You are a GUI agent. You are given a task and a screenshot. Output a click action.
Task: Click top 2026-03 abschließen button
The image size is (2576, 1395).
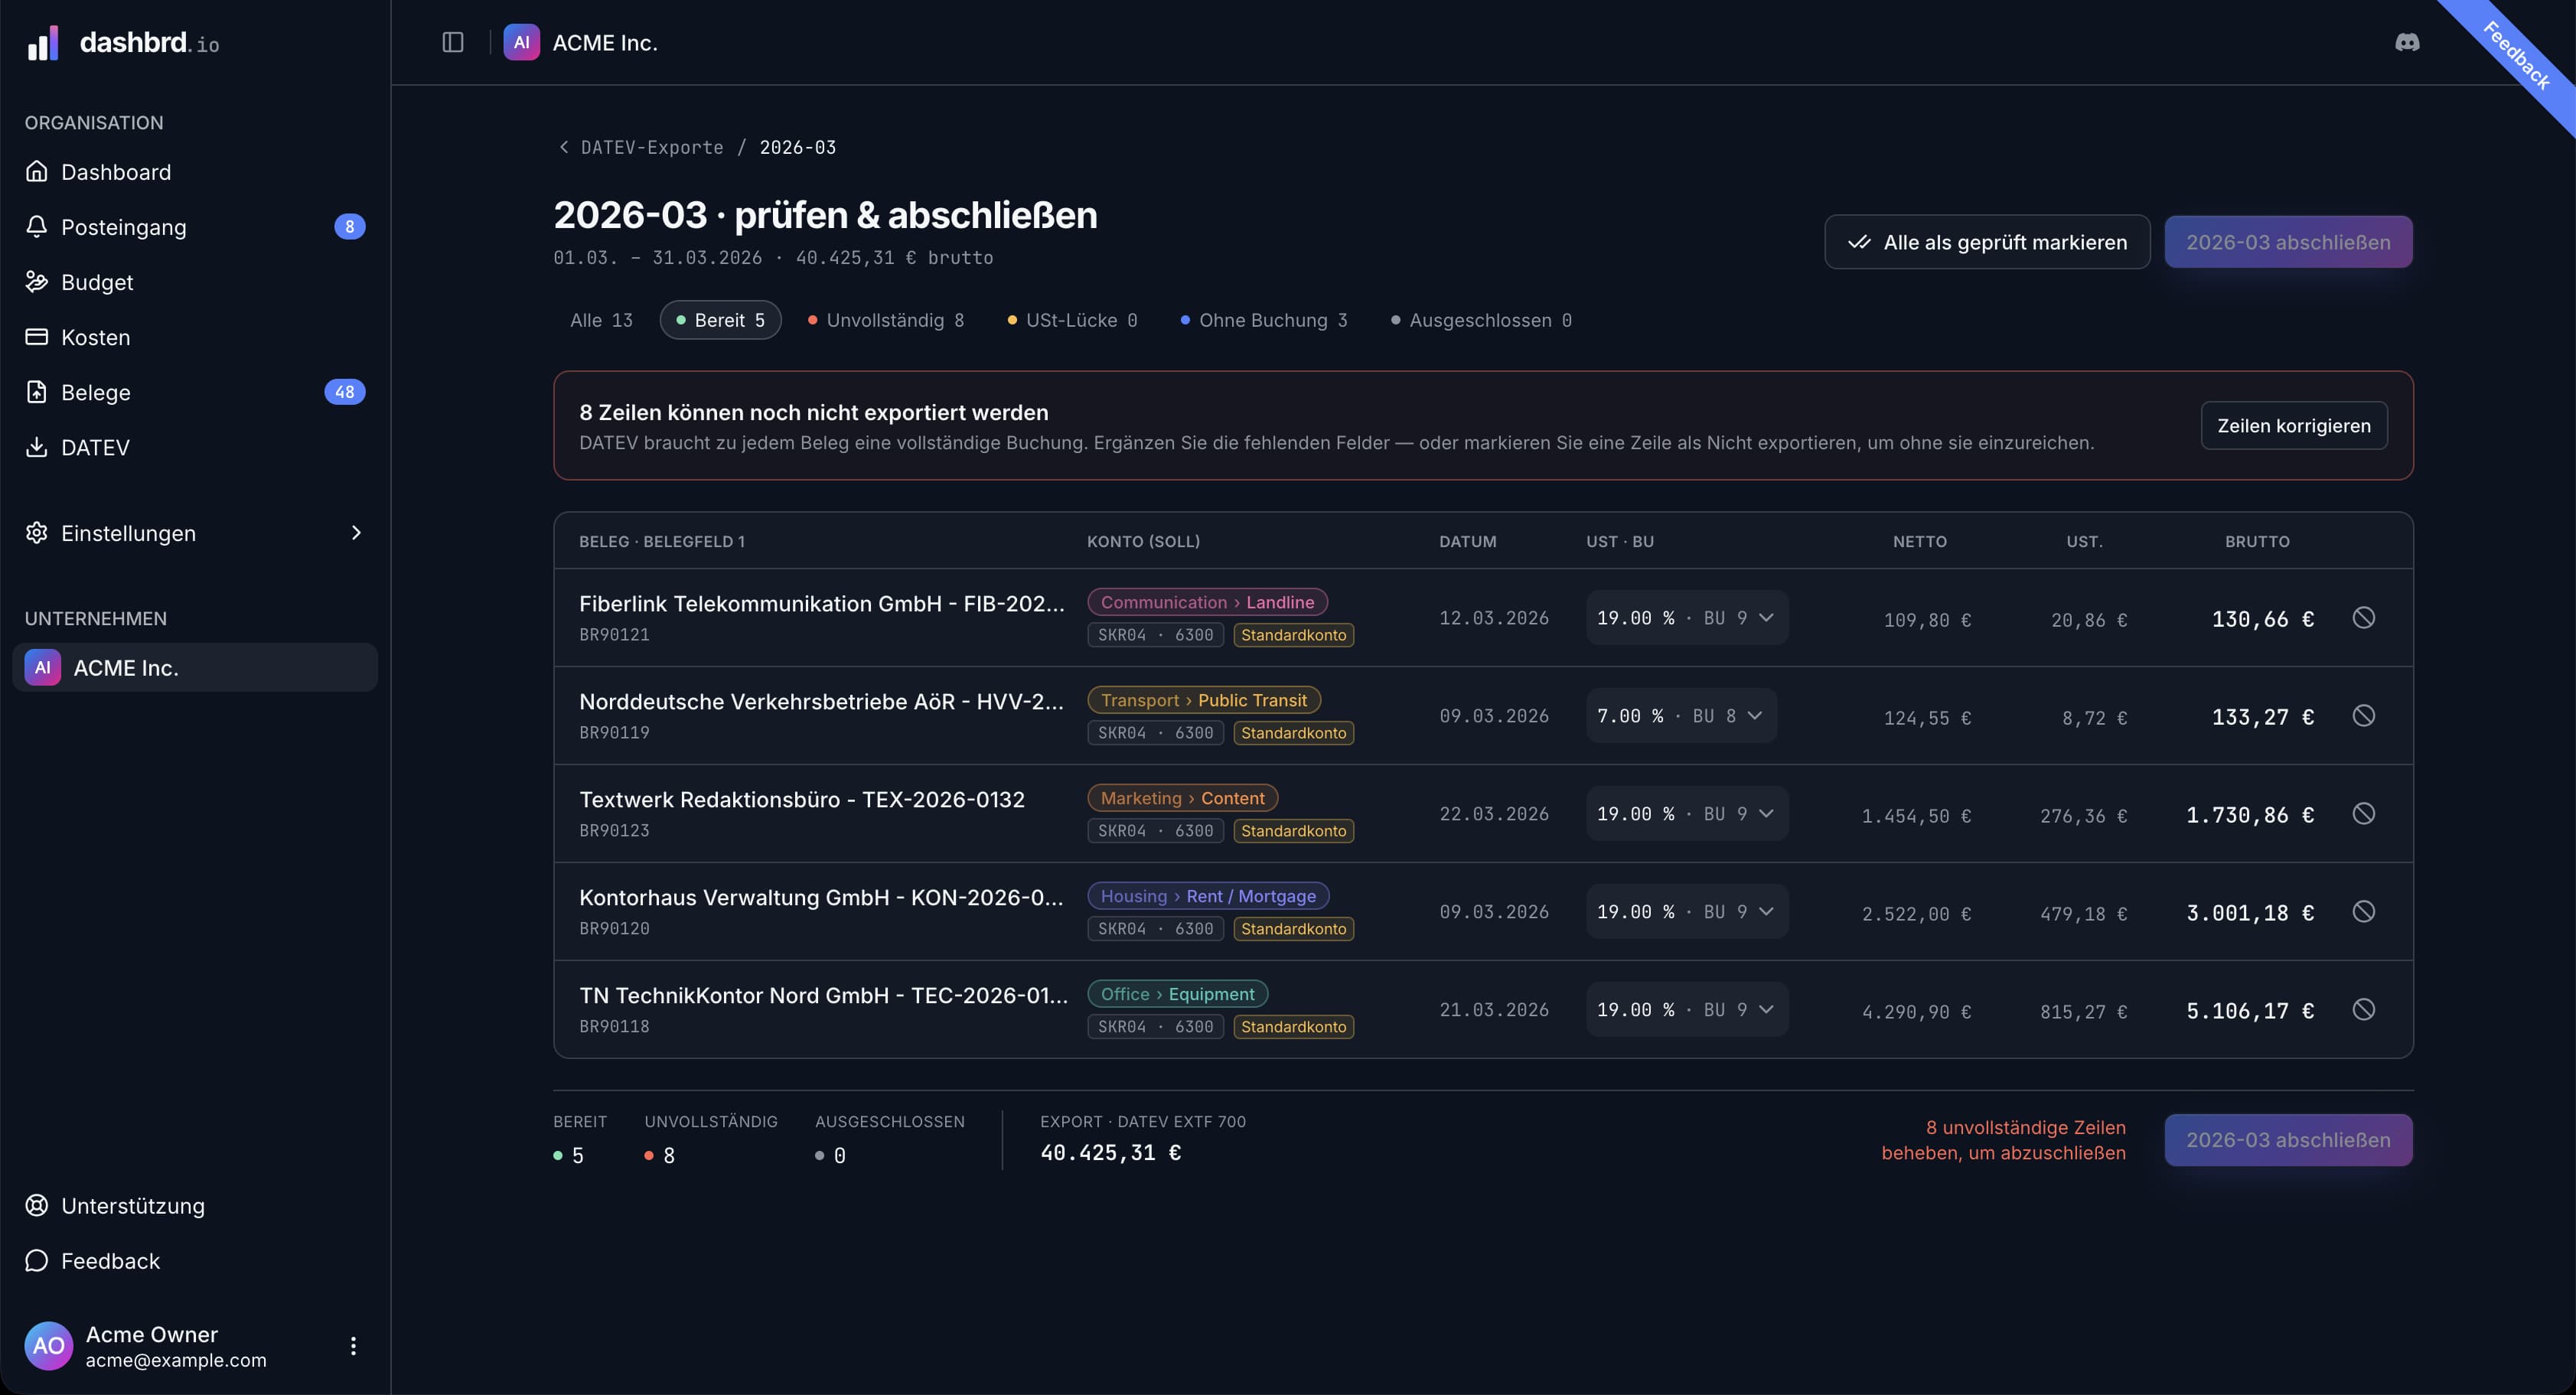coord(2288,242)
